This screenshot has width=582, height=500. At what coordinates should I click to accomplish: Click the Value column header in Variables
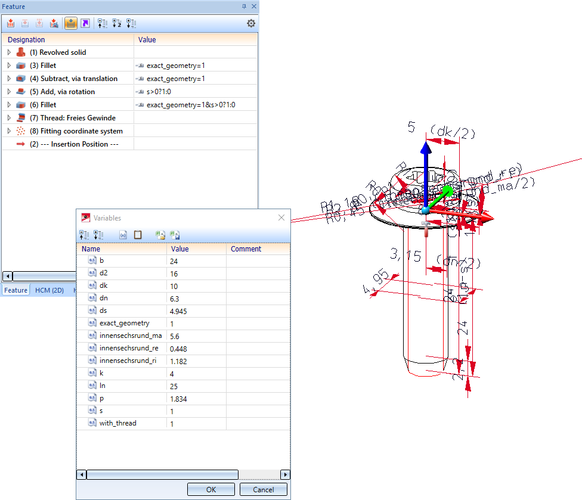(196, 249)
